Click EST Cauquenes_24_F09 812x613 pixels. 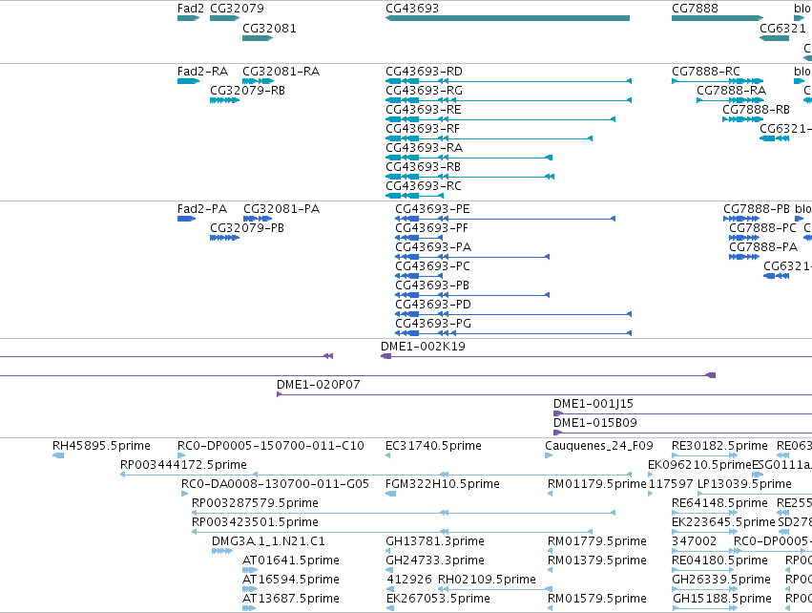[549, 456]
